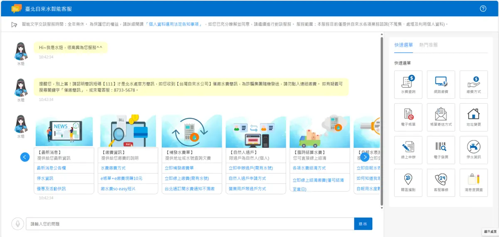Open 立即線上結清繳費 link

click(318, 185)
